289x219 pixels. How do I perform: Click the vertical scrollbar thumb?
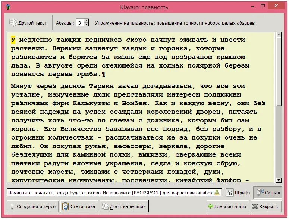(279, 72)
